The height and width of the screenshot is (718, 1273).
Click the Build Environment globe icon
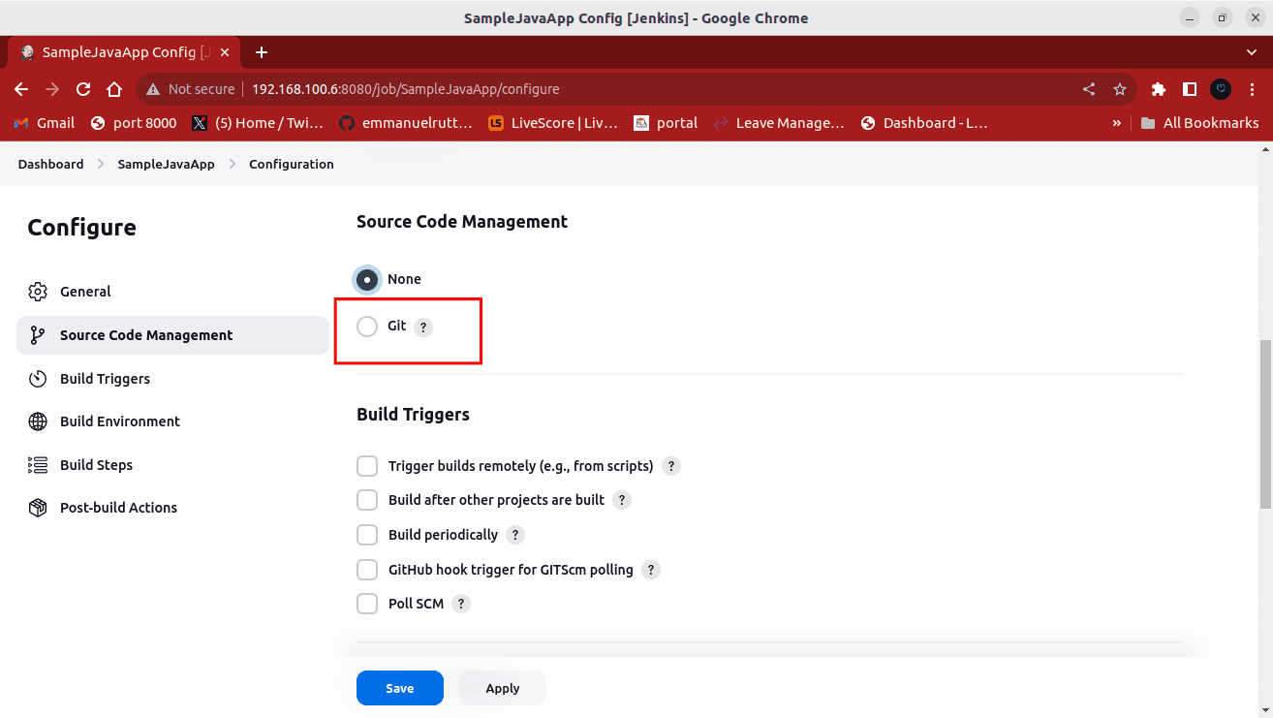click(38, 421)
